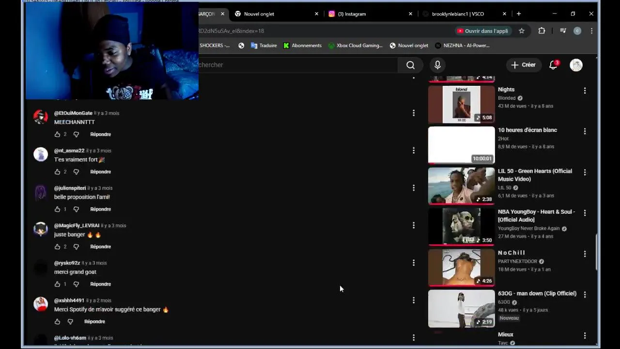Image resolution: width=620 pixels, height=349 pixels.
Task: Open options for @rysko92z's comment
Action: tap(414, 263)
